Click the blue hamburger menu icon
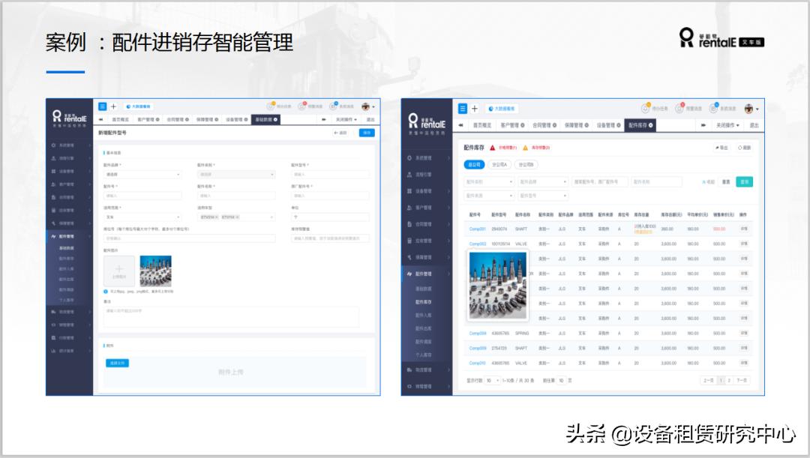 (x=463, y=109)
